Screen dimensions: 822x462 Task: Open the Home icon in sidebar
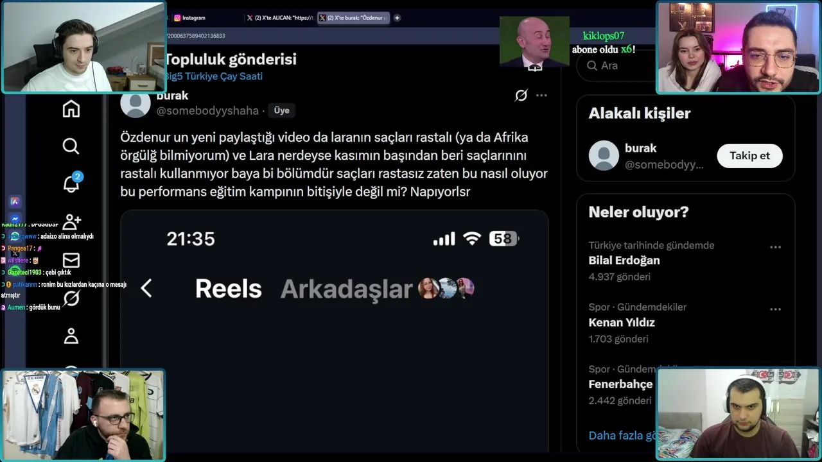click(x=71, y=109)
